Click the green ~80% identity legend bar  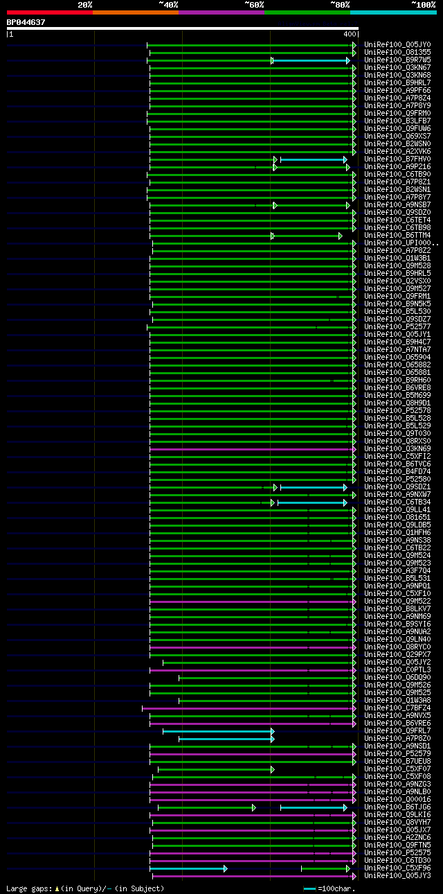307,12
